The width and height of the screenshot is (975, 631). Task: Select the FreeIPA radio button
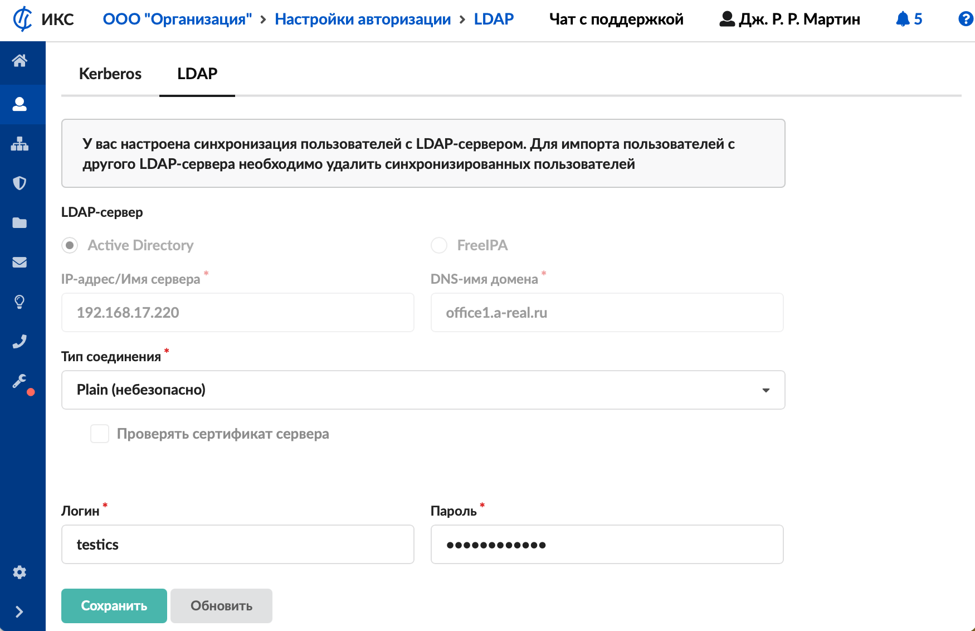click(x=439, y=245)
